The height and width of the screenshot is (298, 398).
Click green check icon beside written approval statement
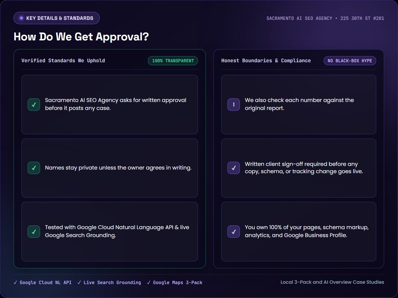click(34, 104)
